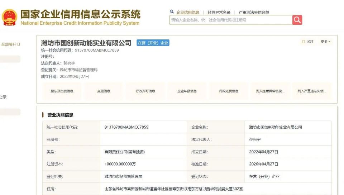Open the 股东及出资信息 section
Viewport: 344px width, 195px height.
62,91
